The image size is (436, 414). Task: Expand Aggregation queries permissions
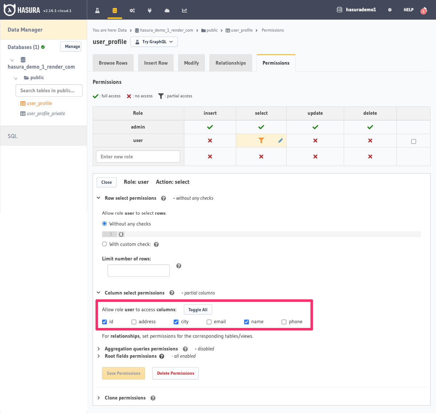click(141, 349)
